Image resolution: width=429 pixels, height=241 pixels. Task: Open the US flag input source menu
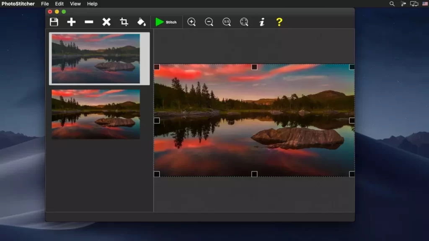[x=425, y=4]
